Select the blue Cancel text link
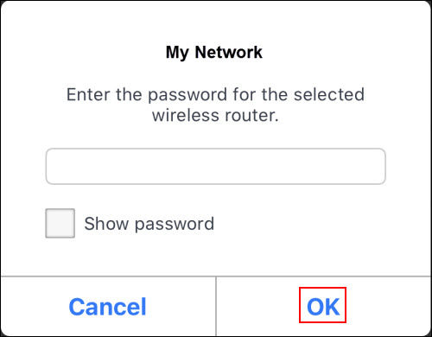Image resolution: width=432 pixels, height=337 pixels. [x=108, y=307]
